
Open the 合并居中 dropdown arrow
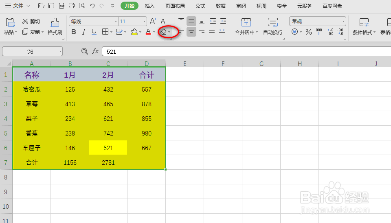pos(257,32)
